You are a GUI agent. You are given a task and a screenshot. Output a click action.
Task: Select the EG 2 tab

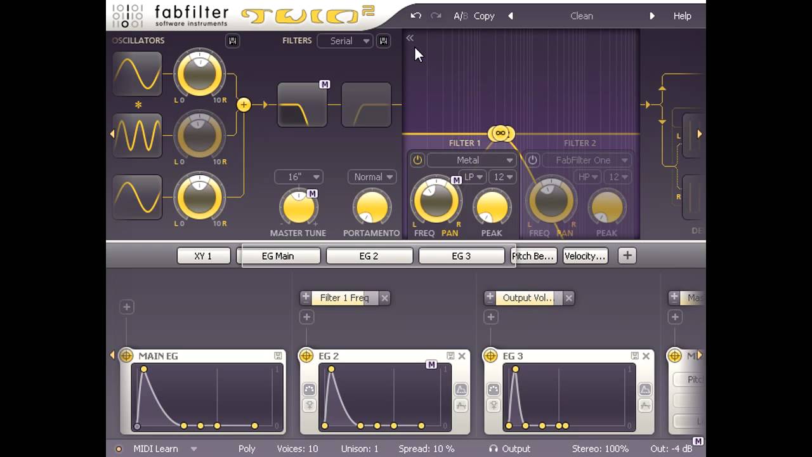[369, 256]
